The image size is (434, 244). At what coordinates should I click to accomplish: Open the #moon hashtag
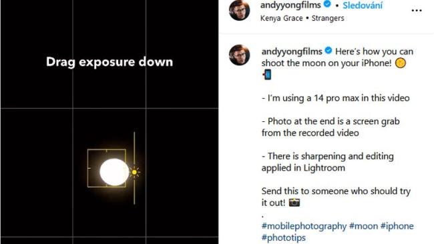(x=363, y=226)
